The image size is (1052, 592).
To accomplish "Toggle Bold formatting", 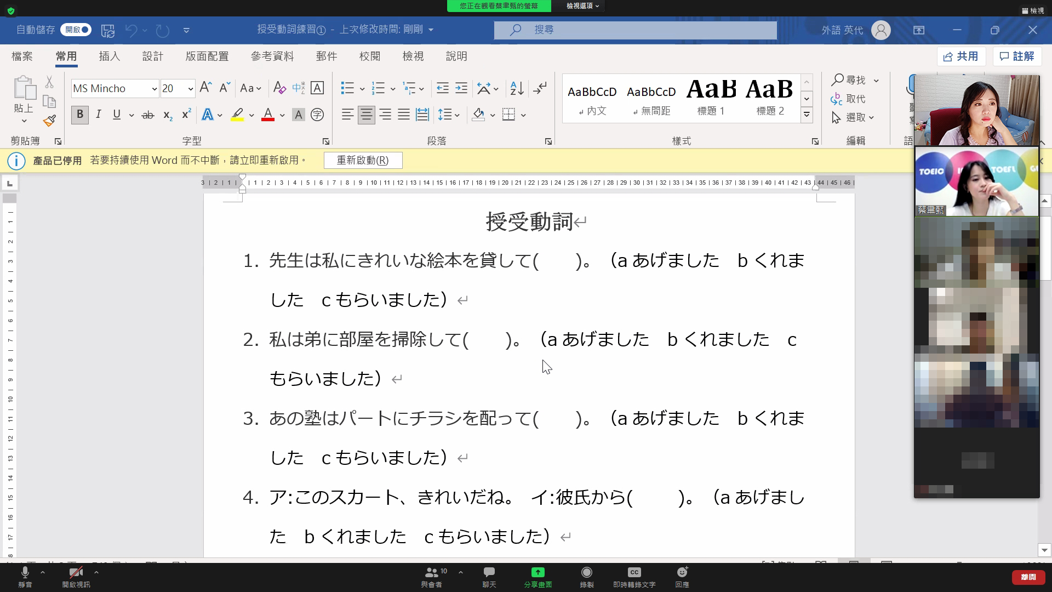I will [x=80, y=115].
